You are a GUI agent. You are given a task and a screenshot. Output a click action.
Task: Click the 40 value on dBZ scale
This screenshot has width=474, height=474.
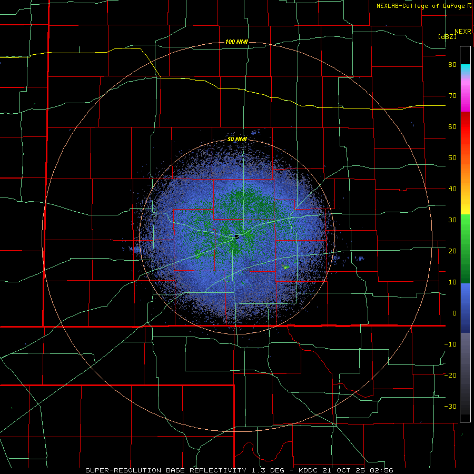tap(452, 189)
